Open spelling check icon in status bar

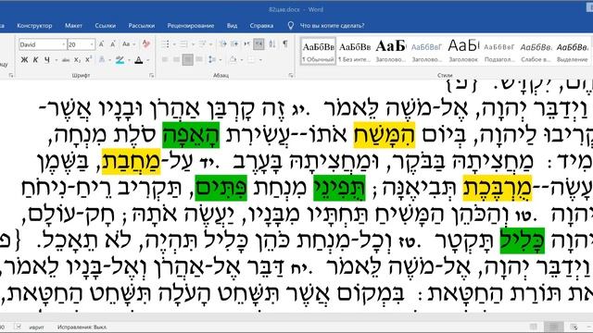18,327
